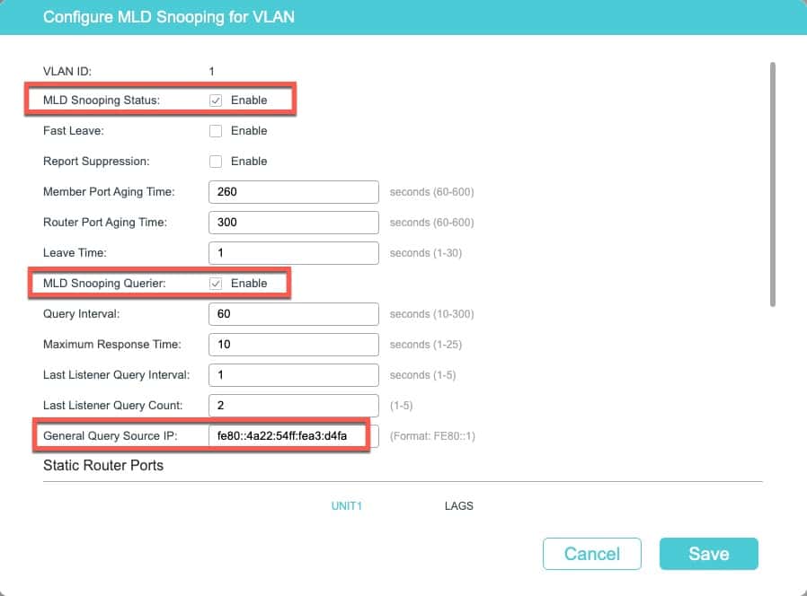Screen dimensions: 807x596
Task: Click the General Query Source IP field
Action: click(x=294, y=436)
